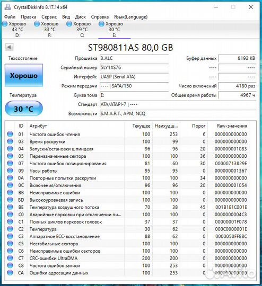The width and height of the screenshot is (262, 286).
Task: Click status dot for Ошибки адресации данных
Action: click(10, 273)
